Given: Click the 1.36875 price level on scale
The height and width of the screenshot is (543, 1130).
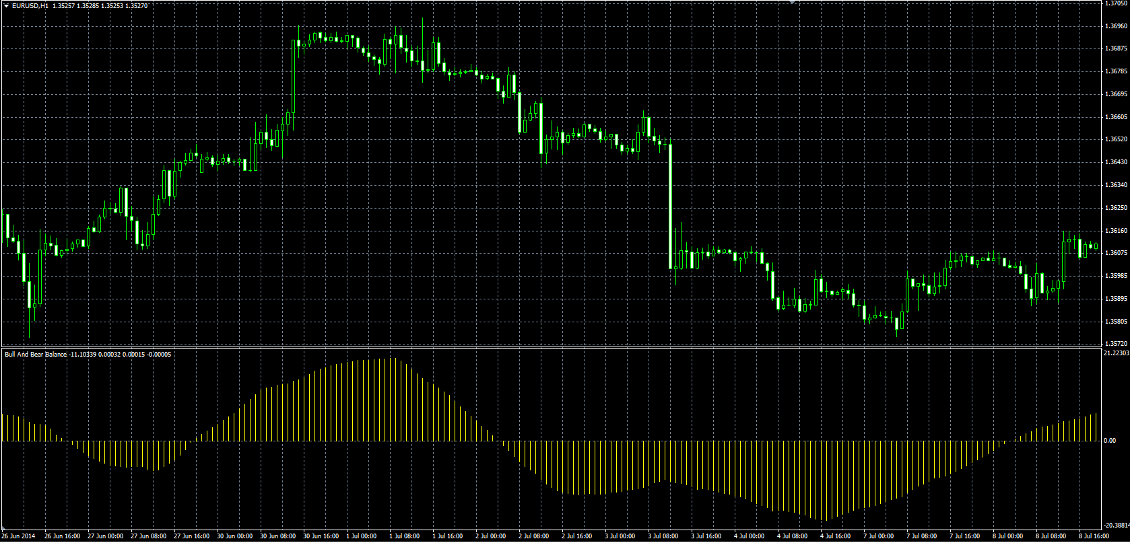Looking at the screenshot, I should point(1117,48).
